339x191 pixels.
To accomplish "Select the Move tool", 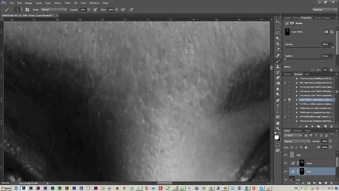I will pyautogui.click(x=278, y=22).
